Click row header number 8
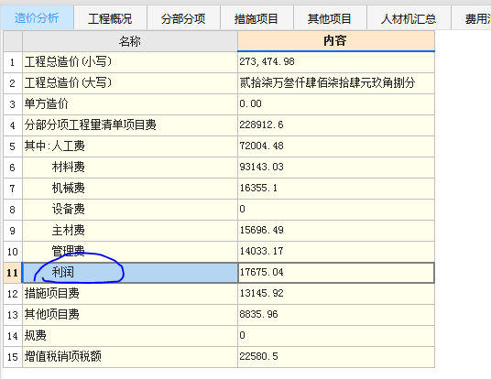This screenshot has height=379, width=491. coord(13,210)
